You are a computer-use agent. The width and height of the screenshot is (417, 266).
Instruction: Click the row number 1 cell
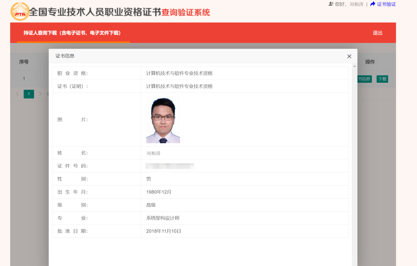pos(24,79)
